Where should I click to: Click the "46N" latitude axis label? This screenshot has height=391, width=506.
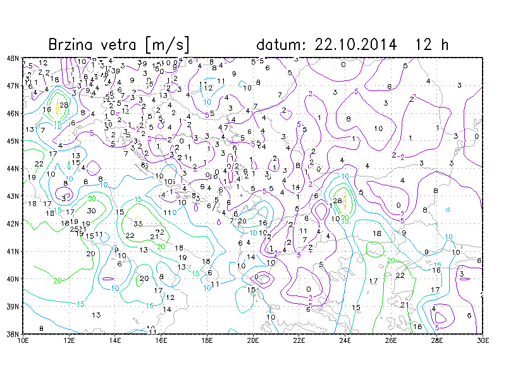pos(13,113)
